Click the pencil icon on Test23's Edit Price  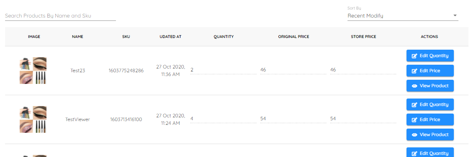(414, 71)
